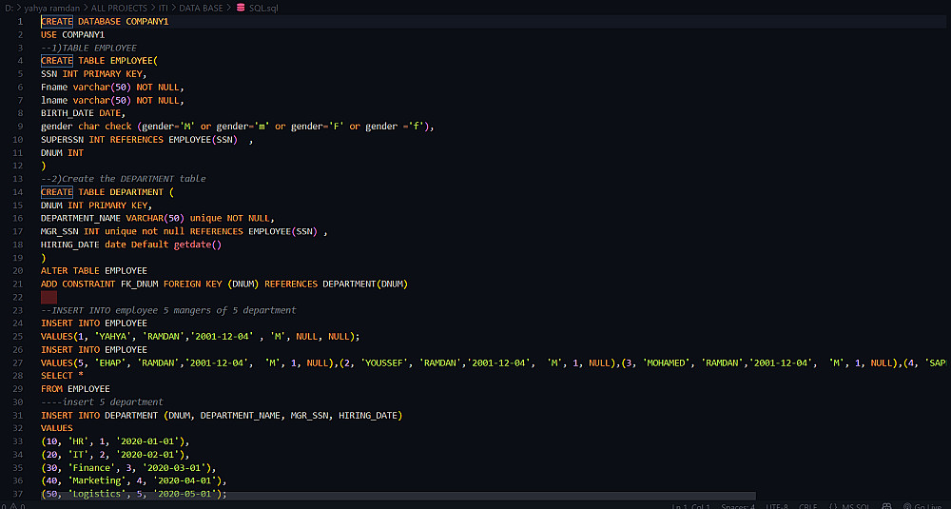Click comment '--INSERT INTO employee 5 mangers'
Viewport: 951px width, 509px height.
pos(168,310)
